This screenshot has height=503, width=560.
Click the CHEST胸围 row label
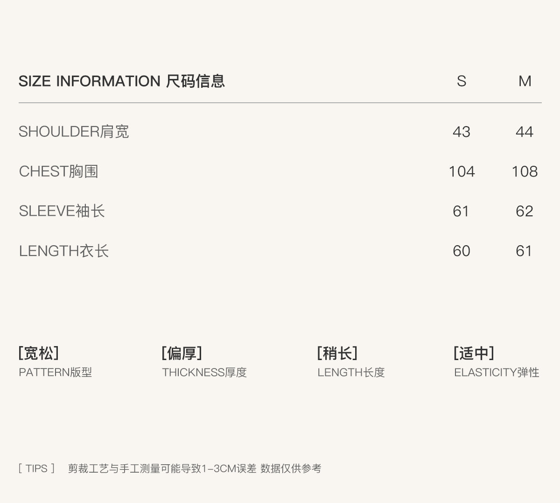click(x=58, y=171)
